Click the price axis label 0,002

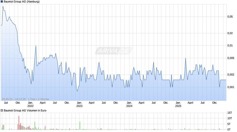coord(231,75)
